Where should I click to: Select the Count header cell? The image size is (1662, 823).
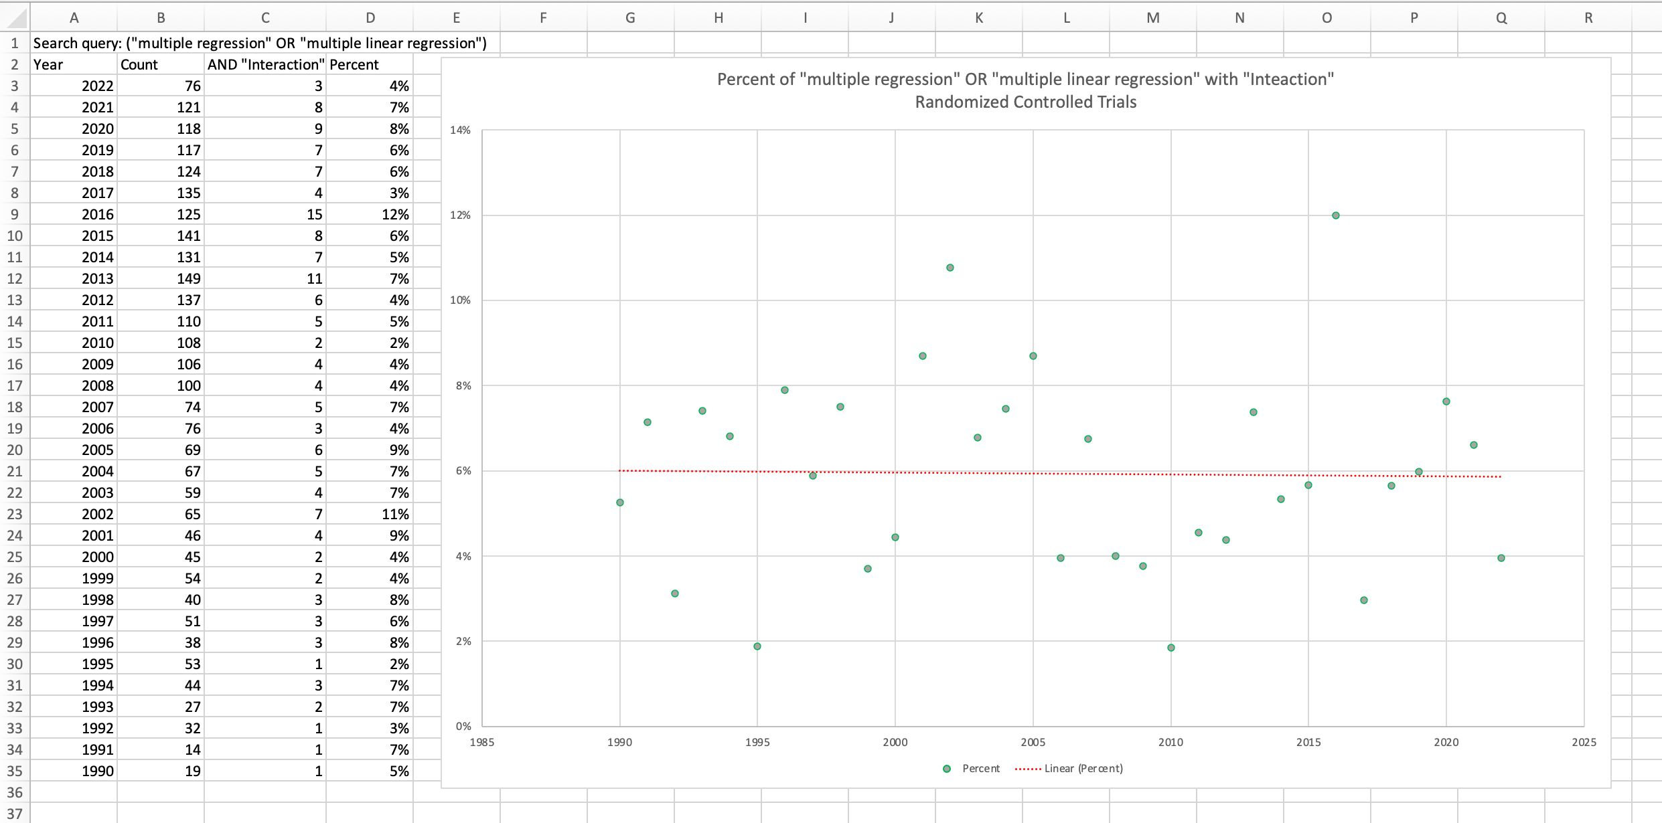coord(161,64)
